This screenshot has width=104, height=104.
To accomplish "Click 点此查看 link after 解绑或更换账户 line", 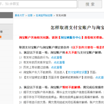I will coord(100,77).
